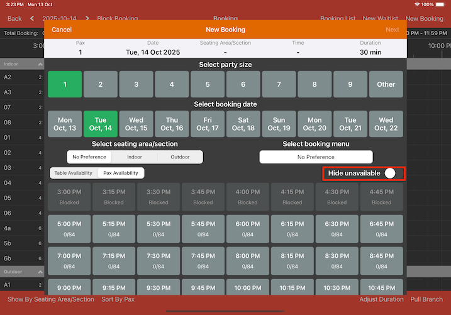Select the 8:45 PM time slot

pos(381,261)
